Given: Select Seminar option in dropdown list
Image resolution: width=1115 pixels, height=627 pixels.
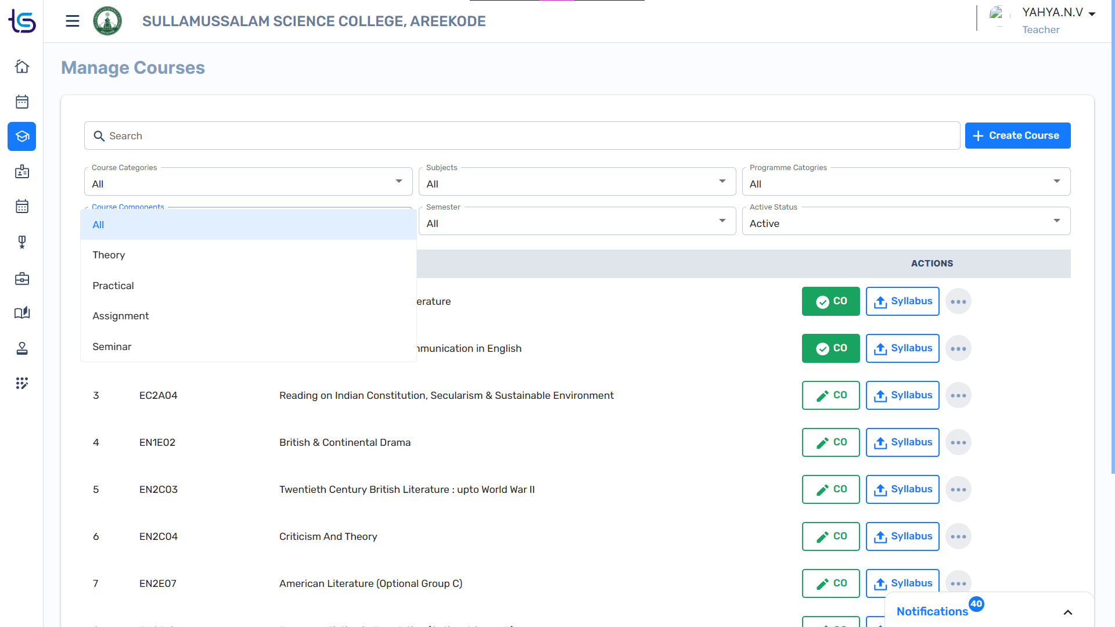Looking at the screenshot, I should coord(112,347).
